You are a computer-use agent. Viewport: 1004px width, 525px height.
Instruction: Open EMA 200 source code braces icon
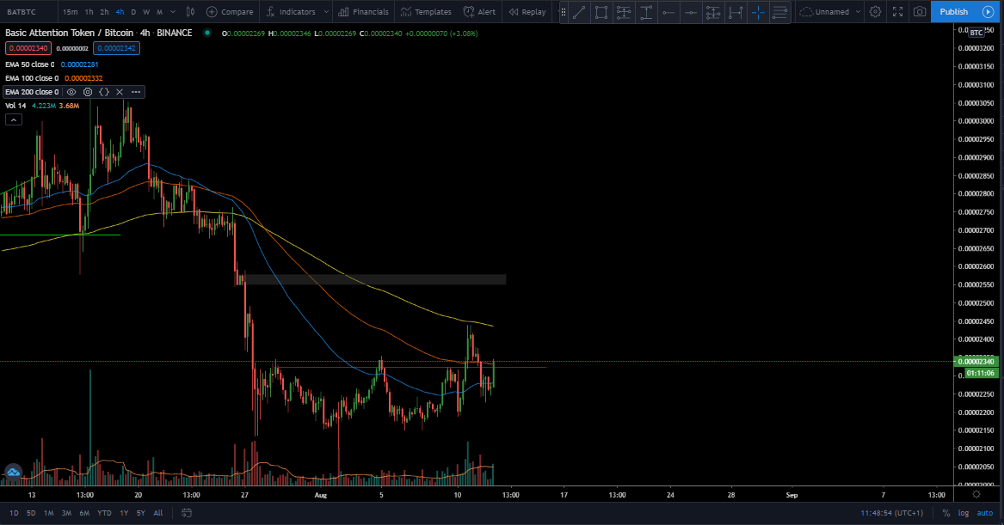point(104,92)
